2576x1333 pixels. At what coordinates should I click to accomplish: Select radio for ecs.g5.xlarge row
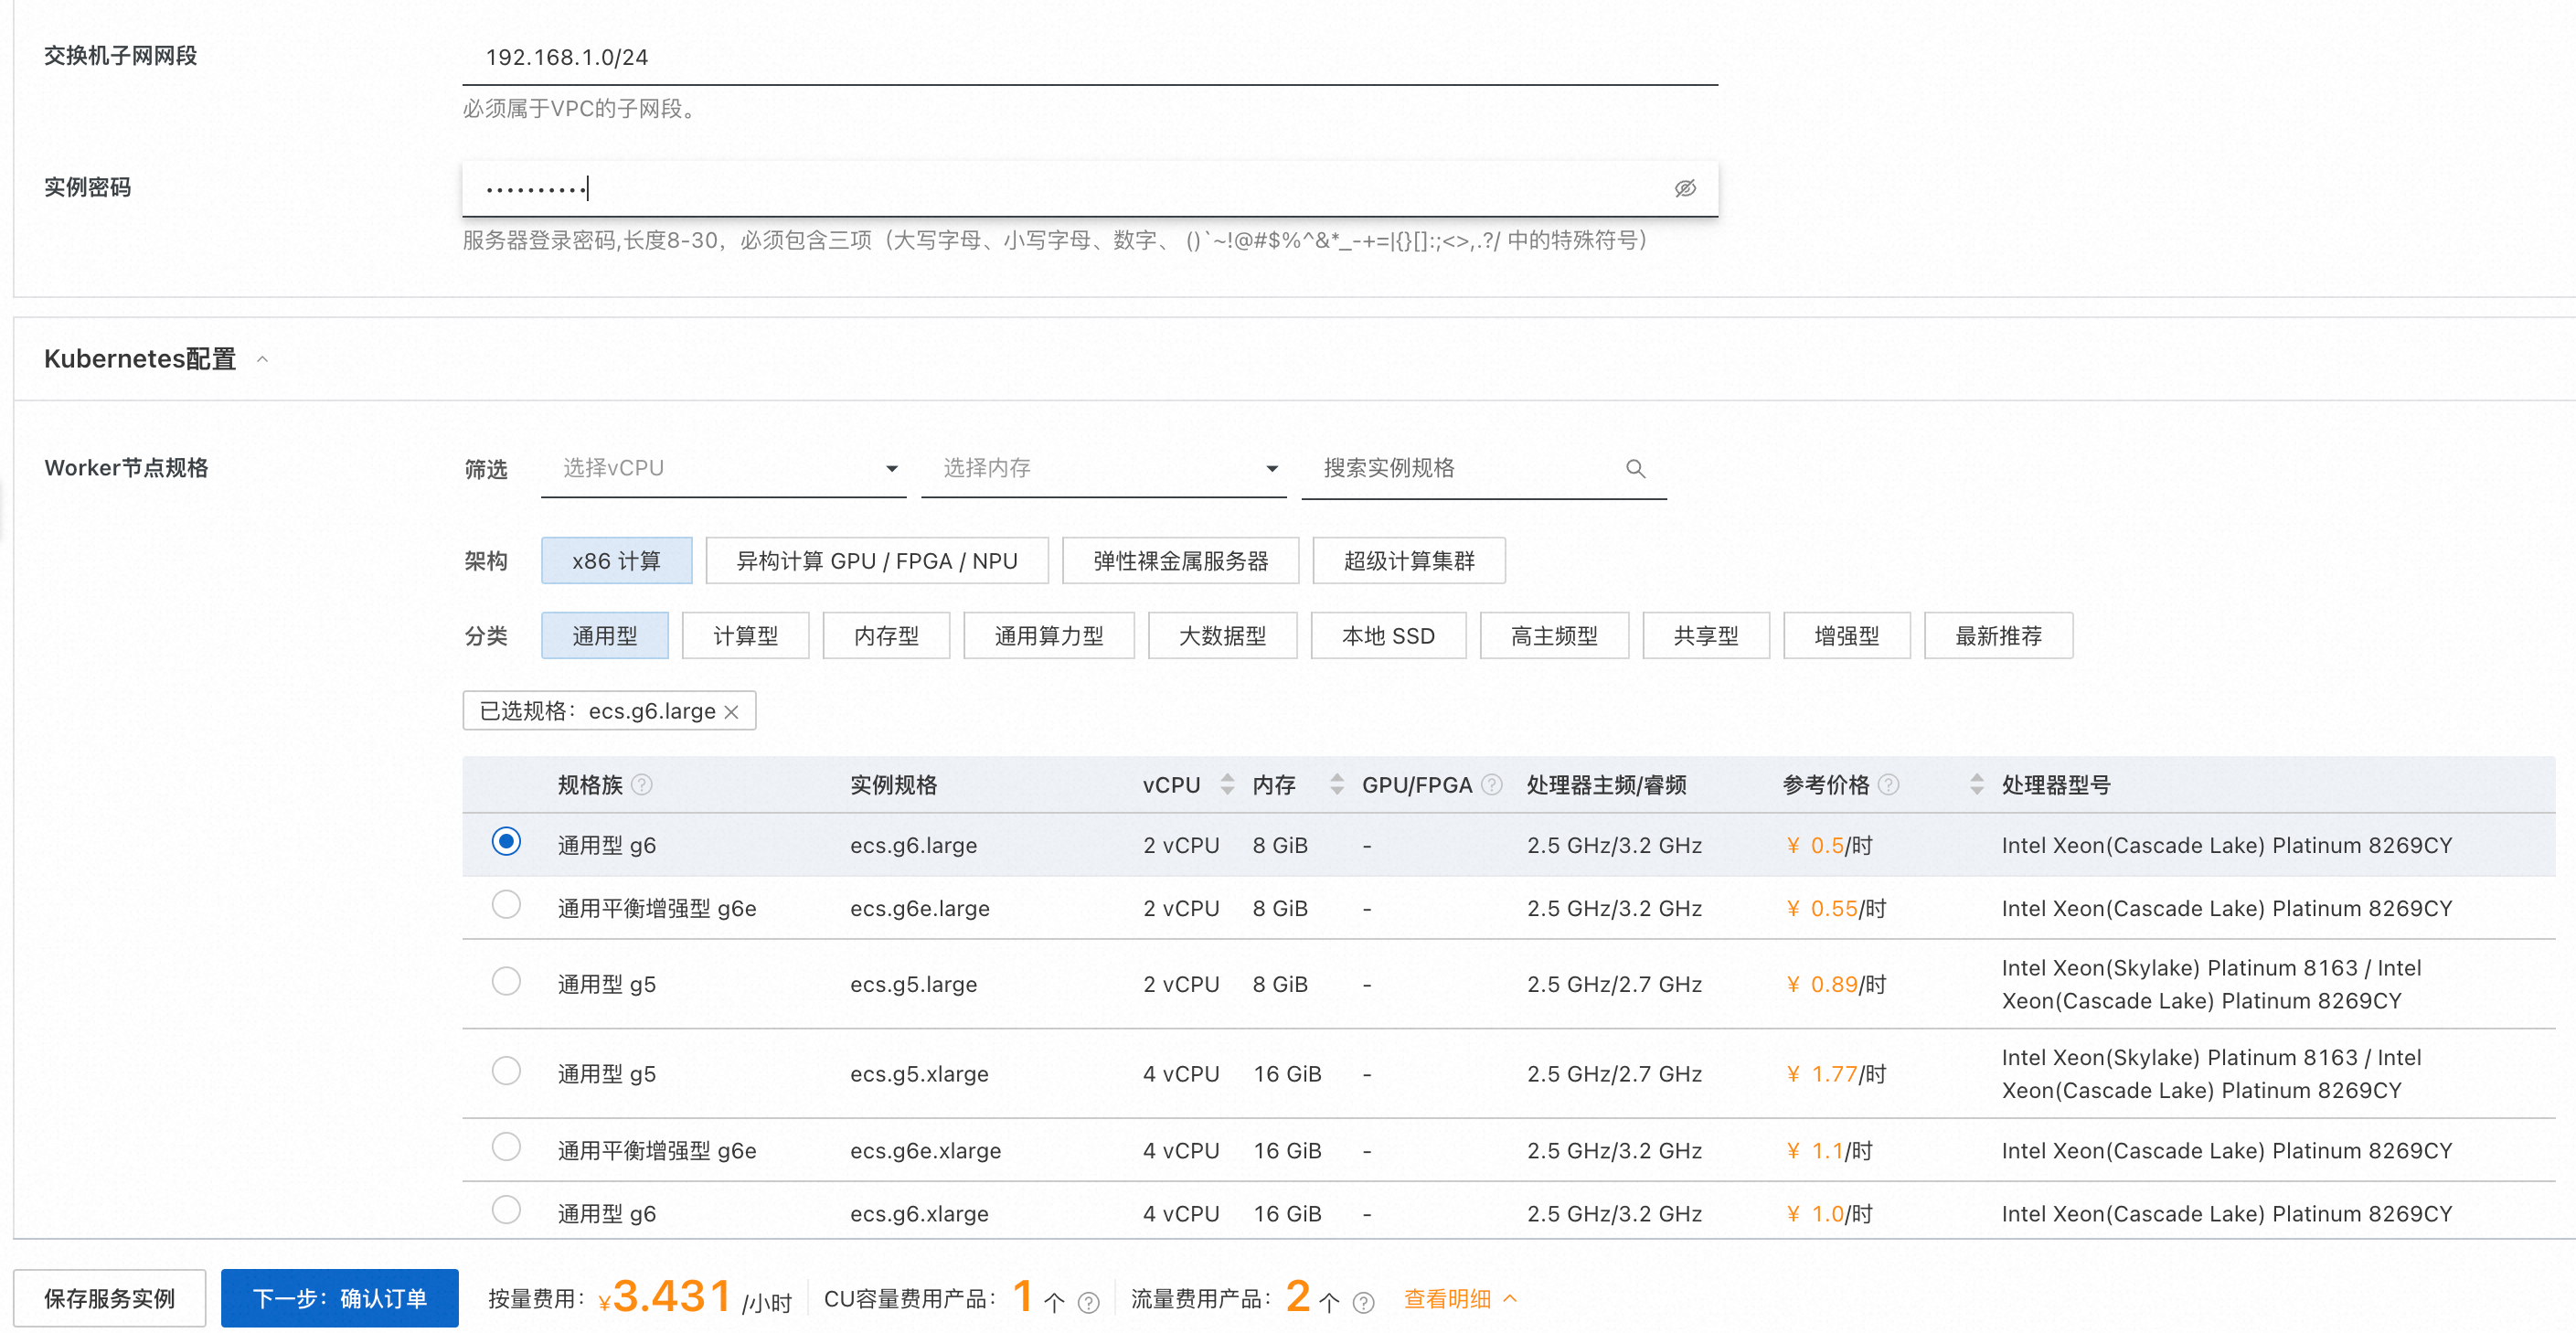point(506,1071)
